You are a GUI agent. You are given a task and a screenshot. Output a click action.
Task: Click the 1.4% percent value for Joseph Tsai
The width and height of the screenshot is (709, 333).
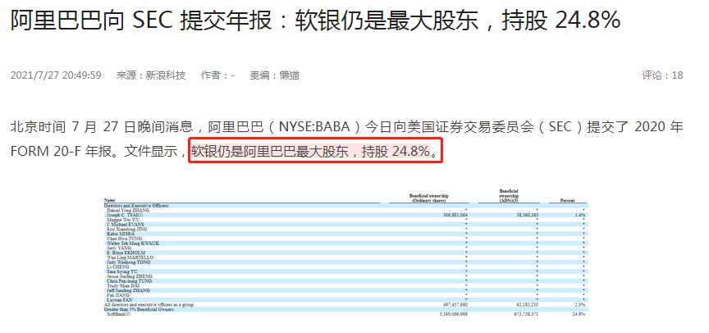[x=581, y=215]
